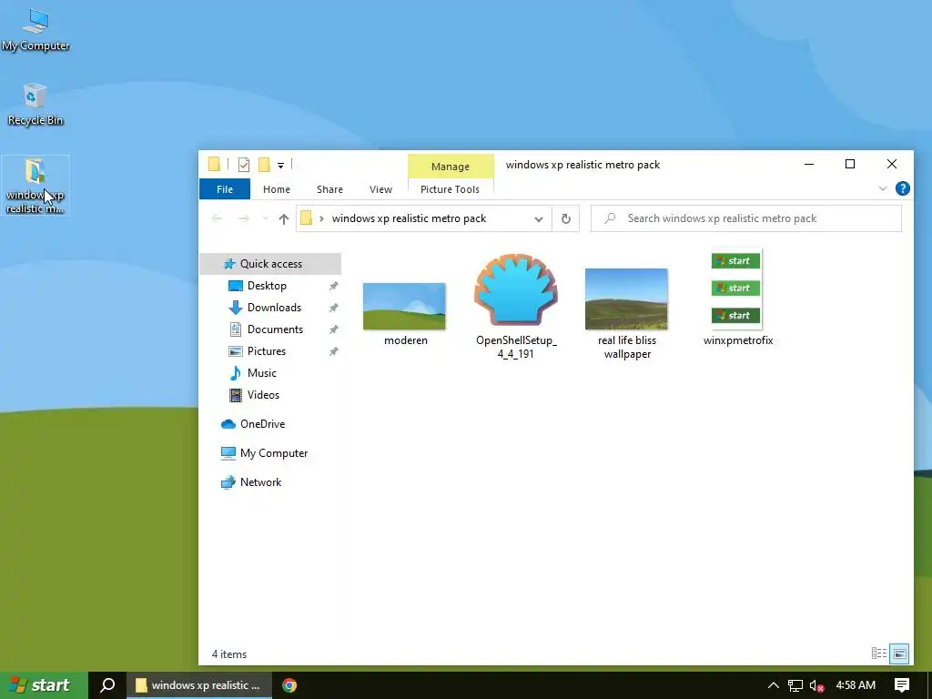Open network status tray icon
This screenshot has width=932, height=699.
click(x=795, y=685)
